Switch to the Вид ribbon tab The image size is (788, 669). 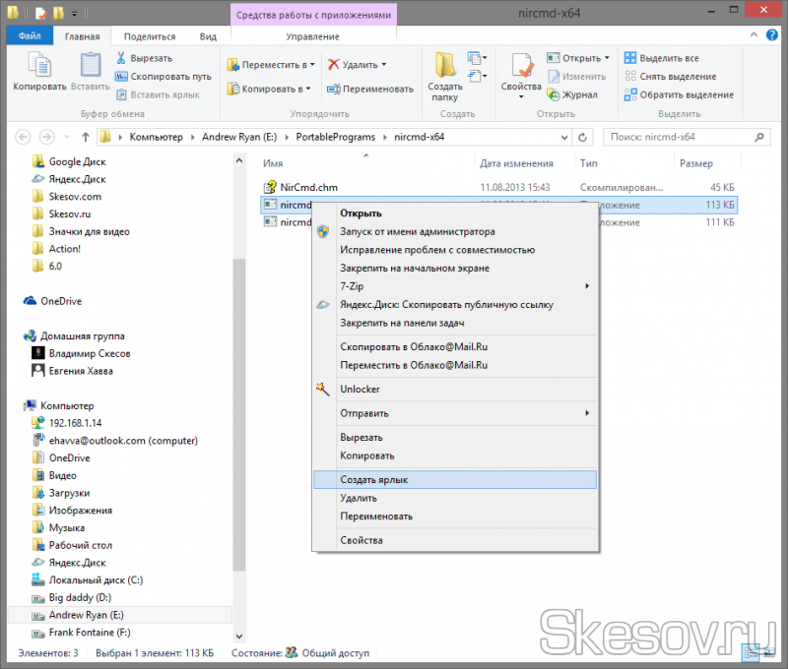[208, 36]
